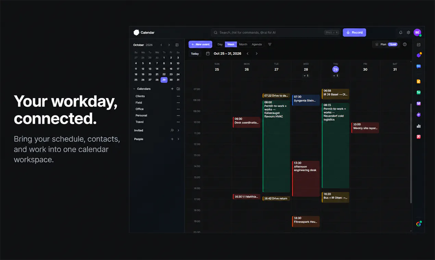This screenshot has height=260, width=435.
Task: Go to previous week arrow
Action: click(x=248, y=54)
